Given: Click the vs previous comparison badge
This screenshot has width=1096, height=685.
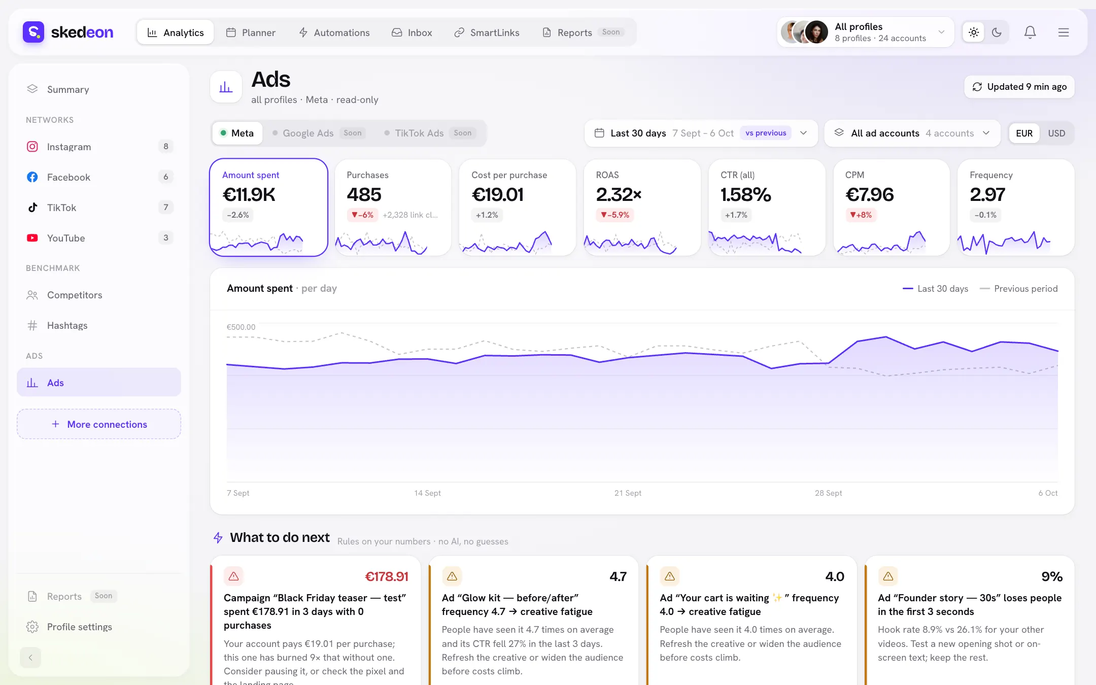Looking at the screenshot, I should (x=766, y=133).
